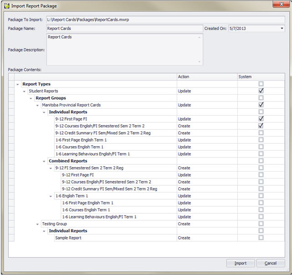Select 1-6 Courses English Term 1 individual report

(79, 147)
